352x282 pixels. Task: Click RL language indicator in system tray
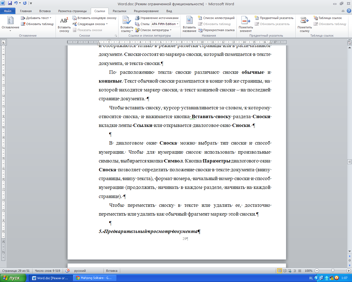pyautogui.click(x=311, y=278)
